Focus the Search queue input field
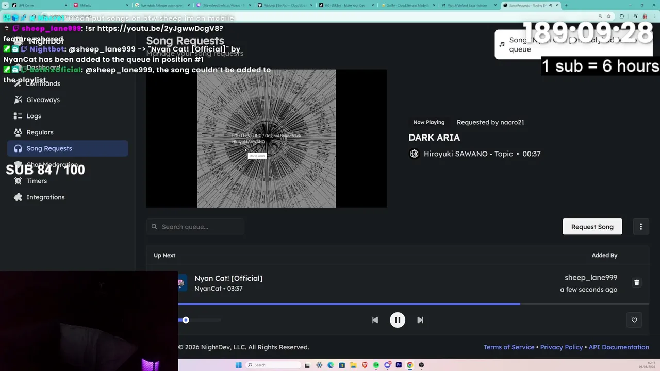This screenshot has width=660, height=371. (195, 227)
